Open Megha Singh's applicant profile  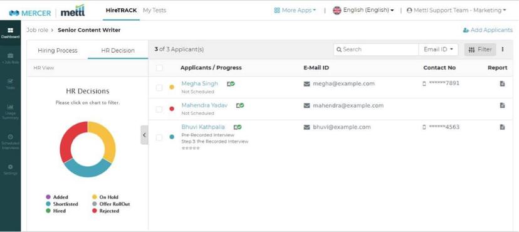[x=199, y=83]
